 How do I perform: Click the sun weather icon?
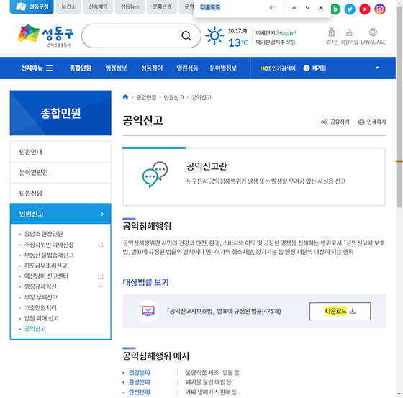click(214, 35)
